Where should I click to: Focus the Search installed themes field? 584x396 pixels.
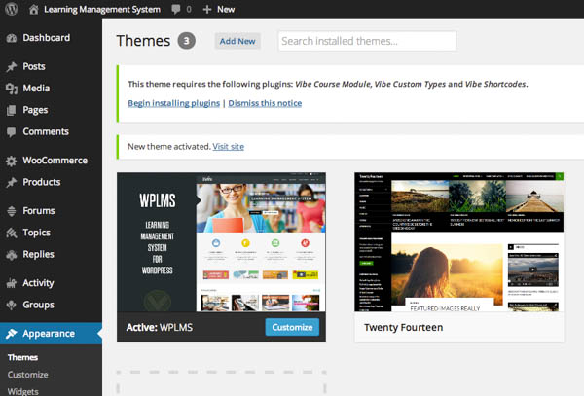point(367,41)
